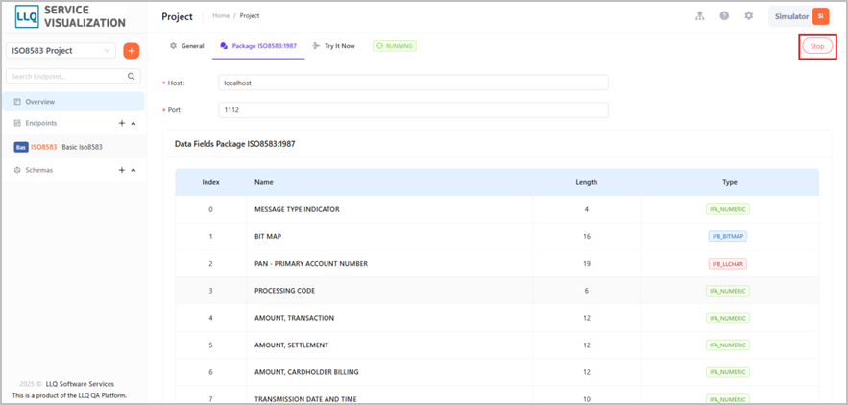Image resolution: width=848 pixels, height=405 pixels.
Task: Click the IFB_BITMAP type tag
Action: 727,236
